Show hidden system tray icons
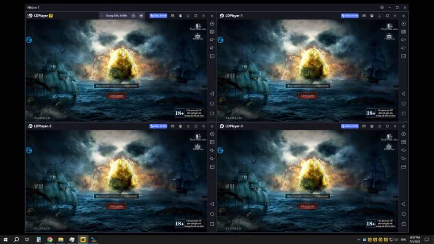Image resolution: width=434 pixels, height=244 pixels. (x=359, y=240)
